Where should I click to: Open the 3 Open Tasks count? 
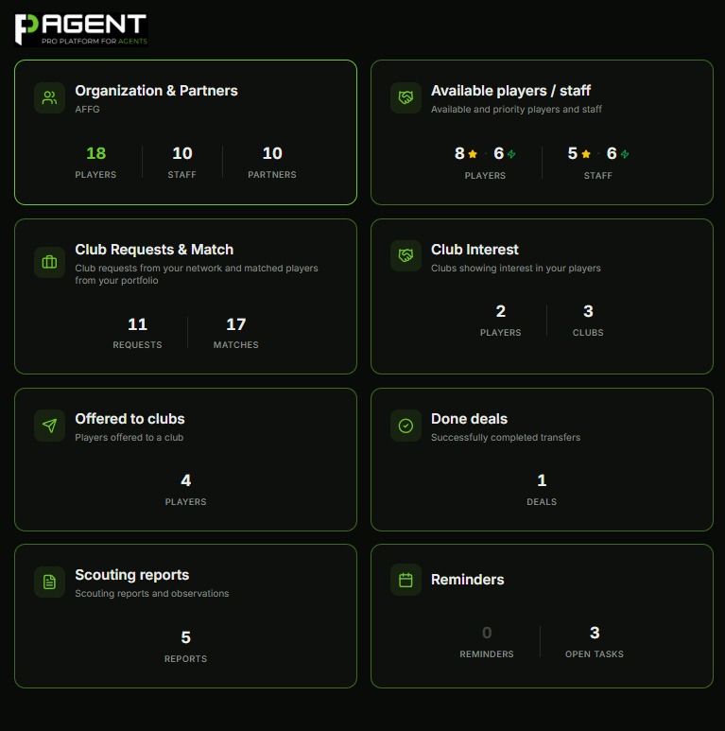[x=595, y=640]
